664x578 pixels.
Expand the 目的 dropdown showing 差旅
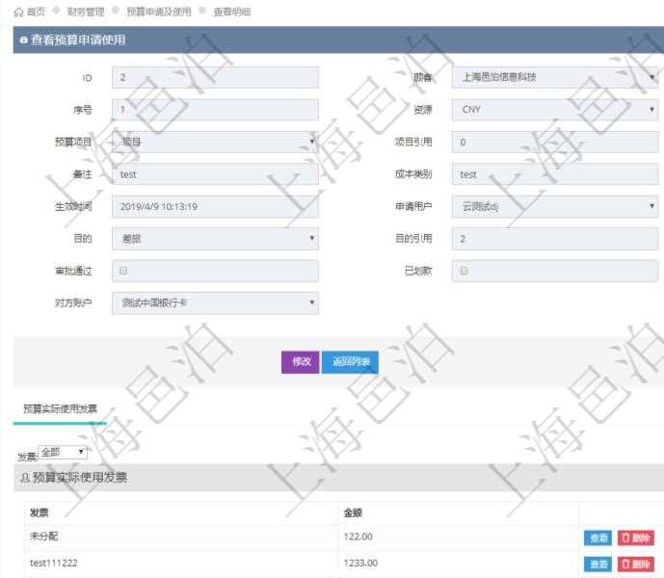pos(215,239)
